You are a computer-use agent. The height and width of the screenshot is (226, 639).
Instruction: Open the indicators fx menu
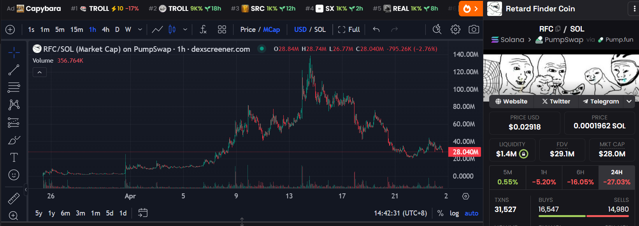[x=203, y=30]
